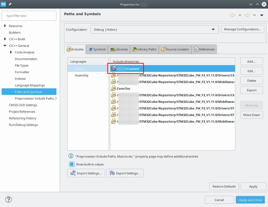Click the Add... button
This screenshot has width=268, height=207.
pyautogui.click(x=251, y=61)
